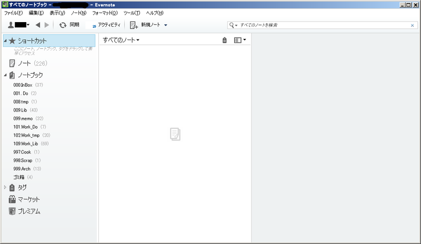Go forward with the right arrow
The height and width of the screenshot is (244, 421).
click(x=47, y=25)
